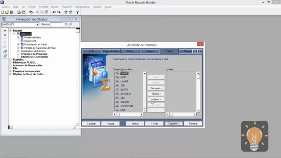The width and height of the screenshot is (281, 158).
Task: Expand the Paquetes Incorporados node
Action: [x=11, y=71]
